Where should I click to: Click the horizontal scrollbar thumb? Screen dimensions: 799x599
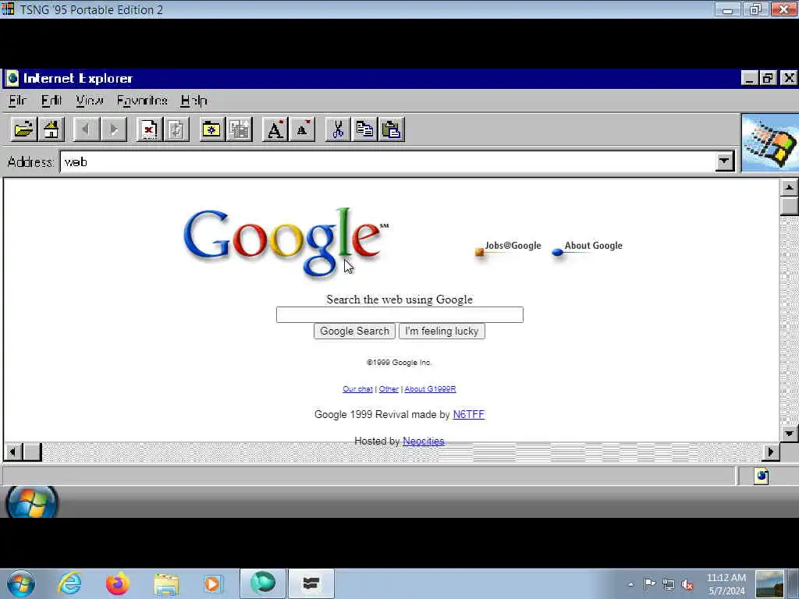(x=32, y=452)
